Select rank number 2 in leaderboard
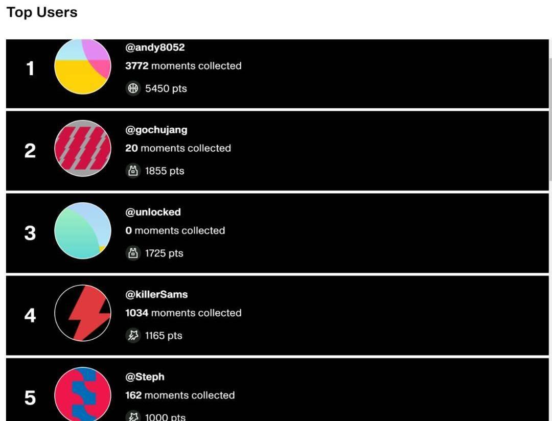Screen dimensions: 552x421 [x=30, y=151]
